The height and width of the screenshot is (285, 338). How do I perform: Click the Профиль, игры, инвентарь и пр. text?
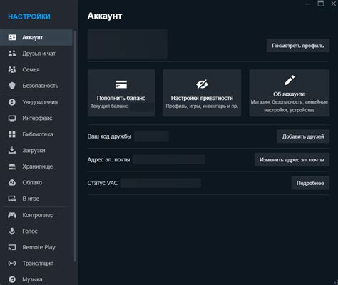[202, 106]
